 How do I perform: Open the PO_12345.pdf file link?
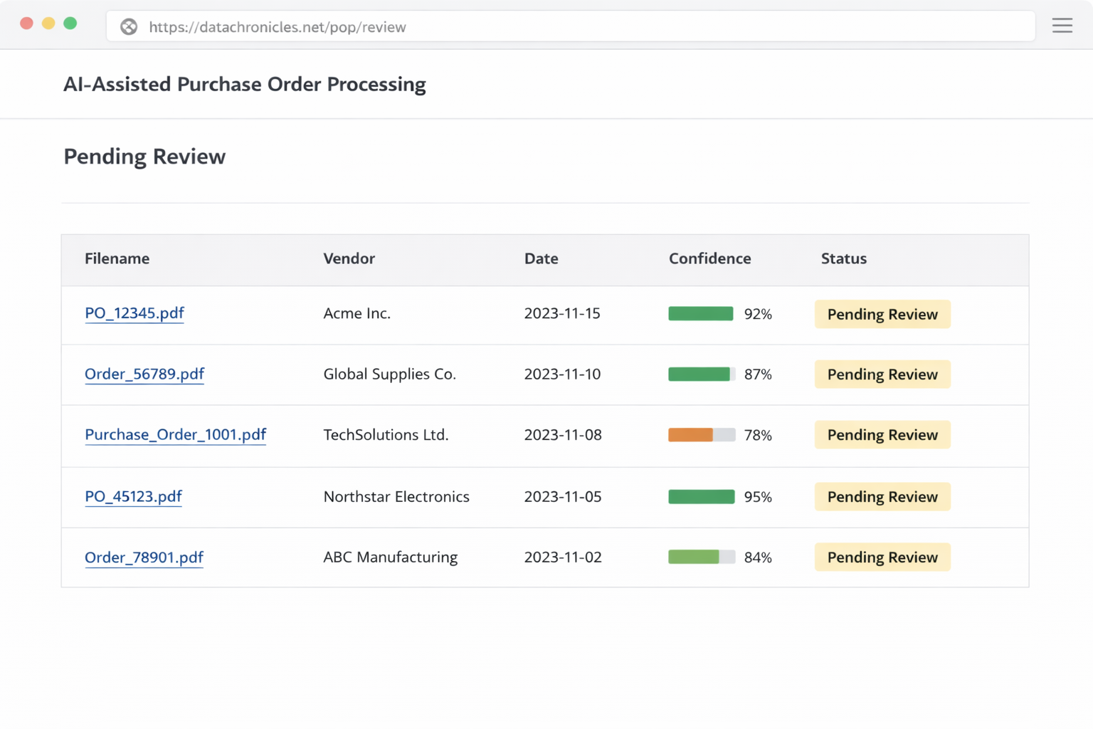134,313
